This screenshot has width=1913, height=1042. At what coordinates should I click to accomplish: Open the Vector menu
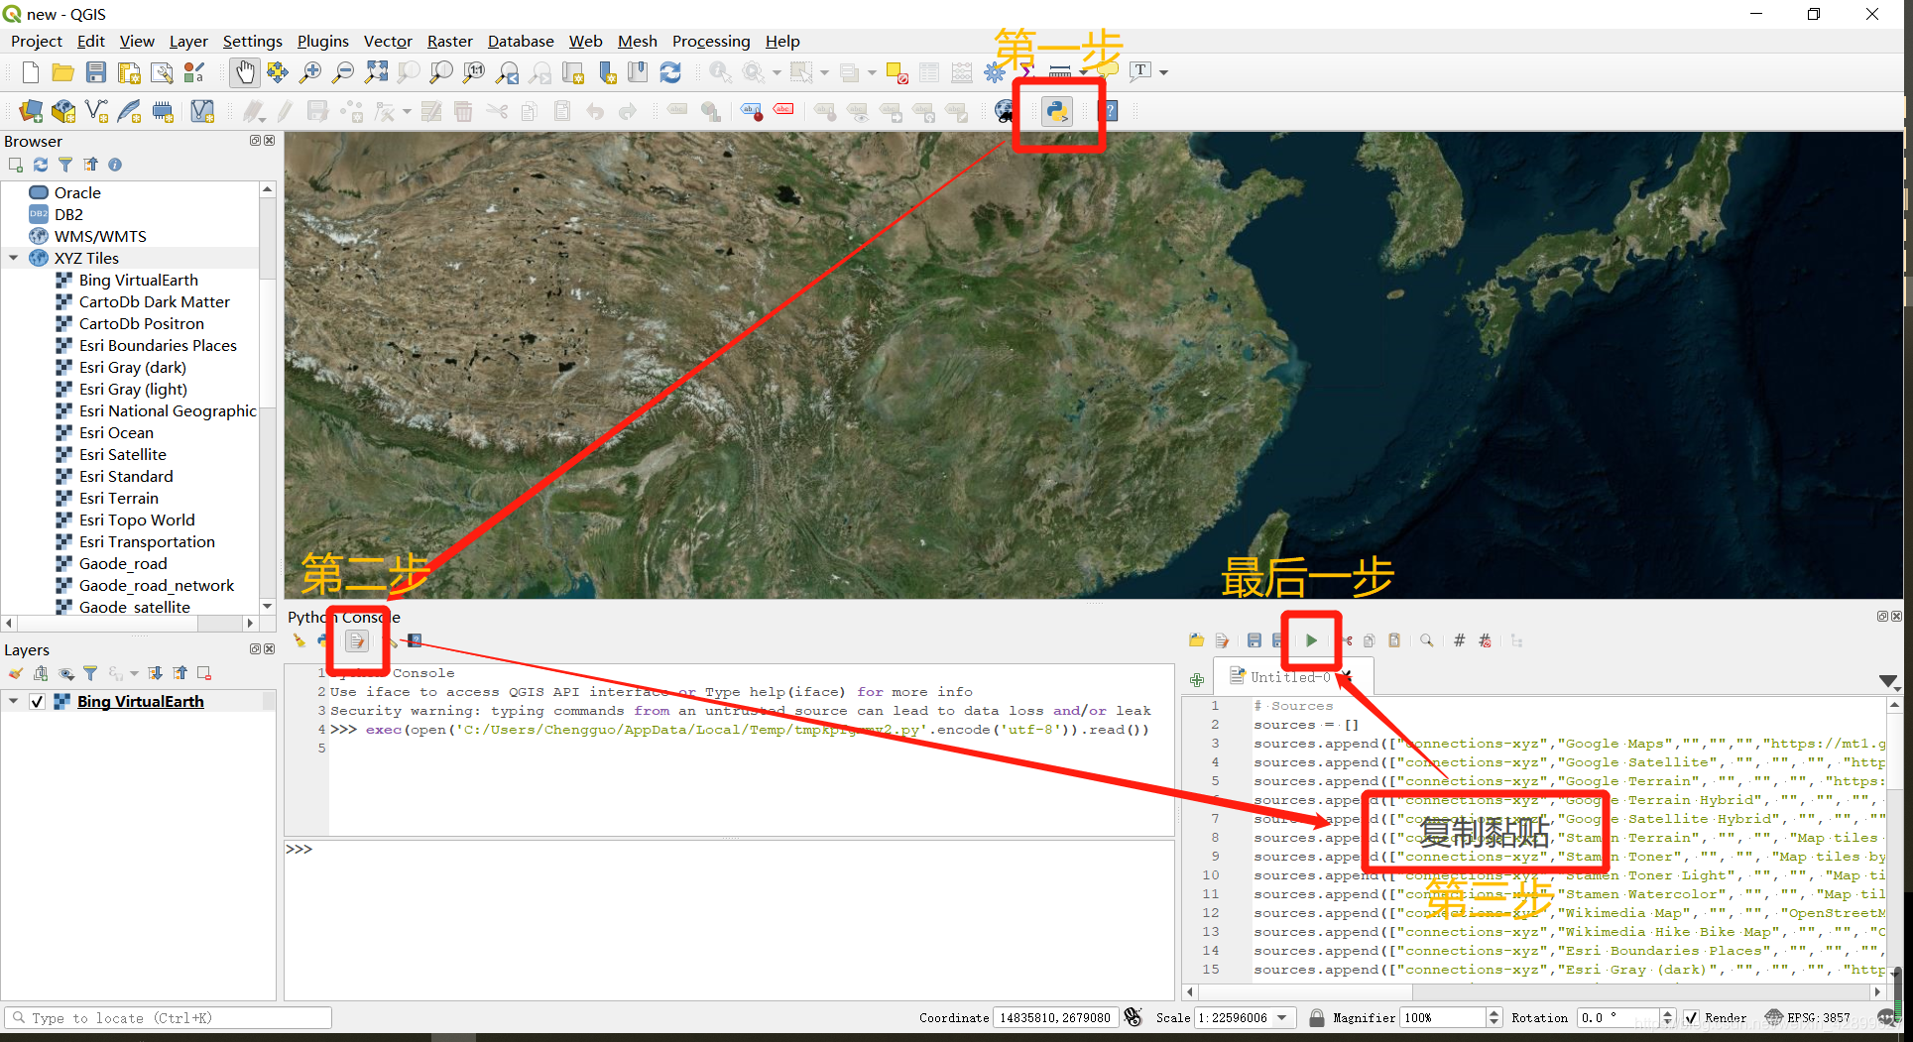[388, 41]
